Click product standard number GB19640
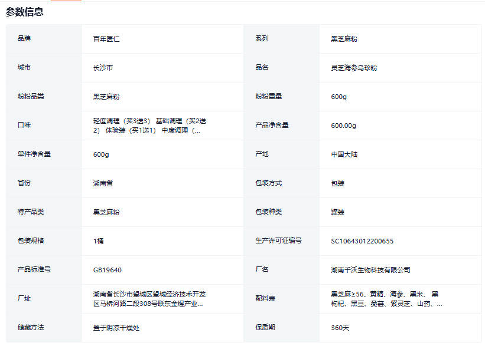The width and height of the screenshot is (485, 346). 108,270
